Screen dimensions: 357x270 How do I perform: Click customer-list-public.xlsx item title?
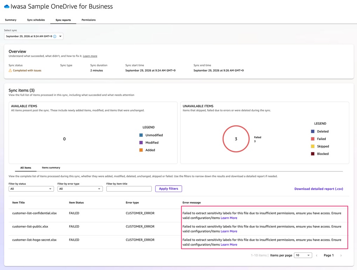pos(30,227)
